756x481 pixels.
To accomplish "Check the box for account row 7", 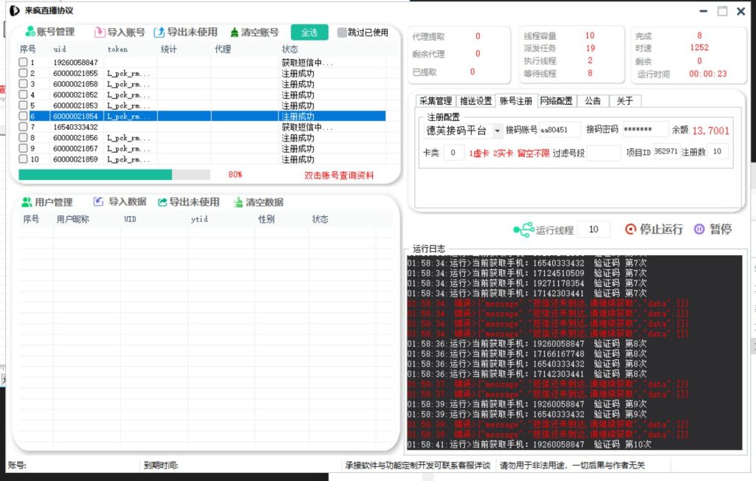I will (24, 128).
